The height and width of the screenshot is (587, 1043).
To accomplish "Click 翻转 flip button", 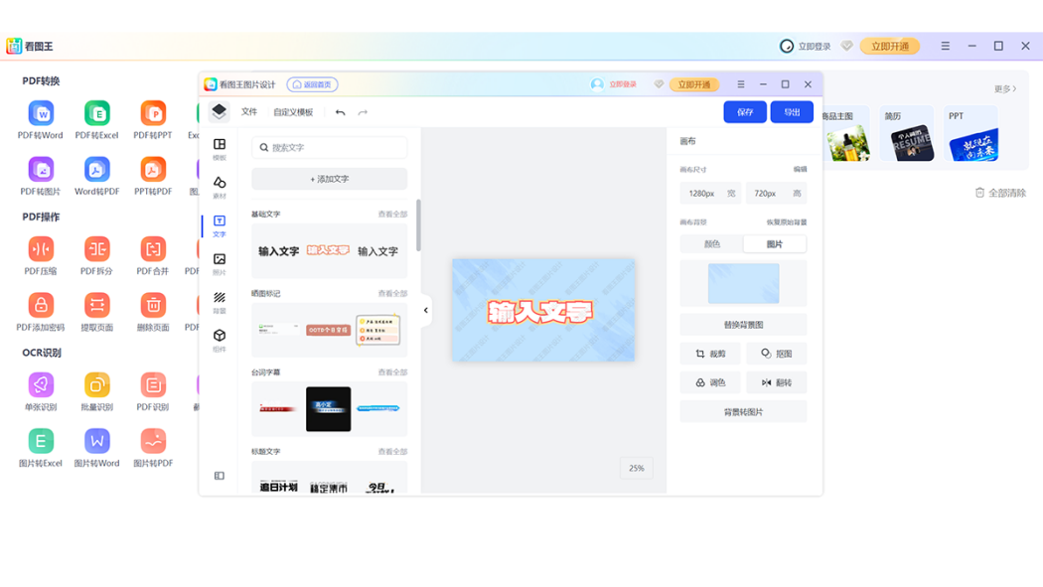I will point(776,383).
